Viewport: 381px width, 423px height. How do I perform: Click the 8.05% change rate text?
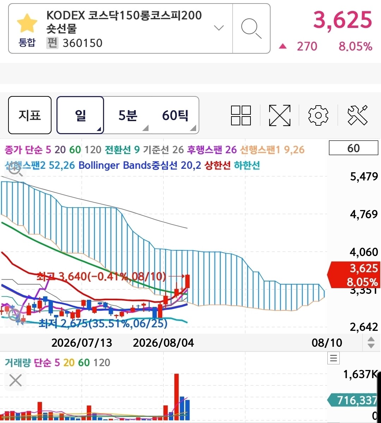[x=355, y=46]
